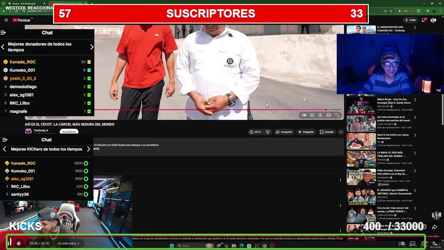Open the YouTube hamburger guide menu
The image size is (444, 250).
(x=6, y=20)
